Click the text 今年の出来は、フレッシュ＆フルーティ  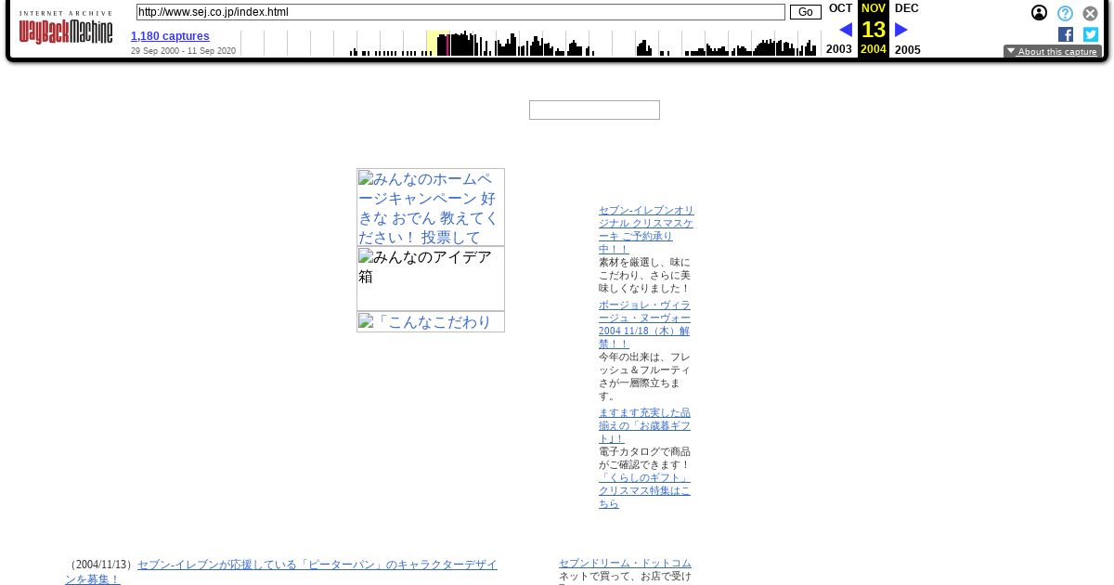pos(644,376)
